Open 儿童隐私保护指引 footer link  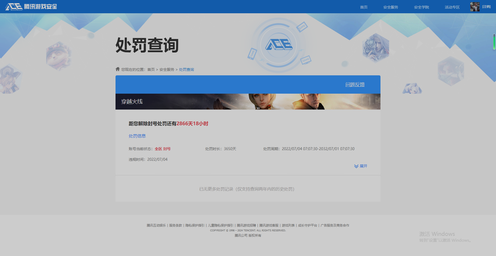click(220, 225)
